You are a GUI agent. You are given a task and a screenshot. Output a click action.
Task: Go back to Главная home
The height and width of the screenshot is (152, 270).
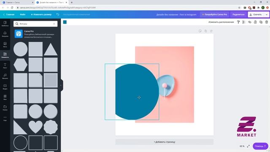(9, 14)
